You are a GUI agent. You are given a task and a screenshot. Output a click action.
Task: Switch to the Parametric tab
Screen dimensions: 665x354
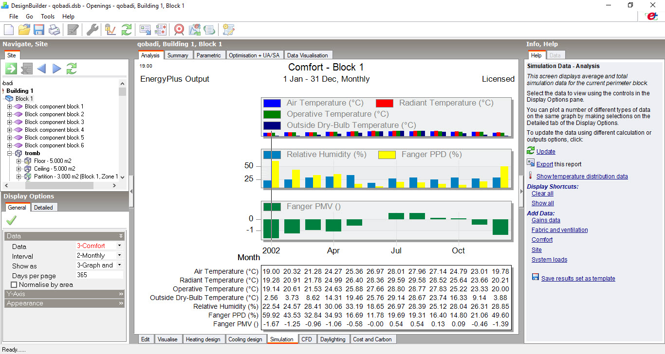[x=209, y=55]
